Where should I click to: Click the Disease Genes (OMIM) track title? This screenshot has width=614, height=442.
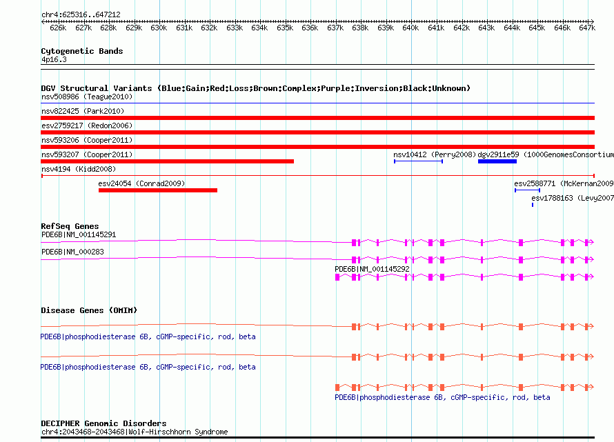click(89, 310)
